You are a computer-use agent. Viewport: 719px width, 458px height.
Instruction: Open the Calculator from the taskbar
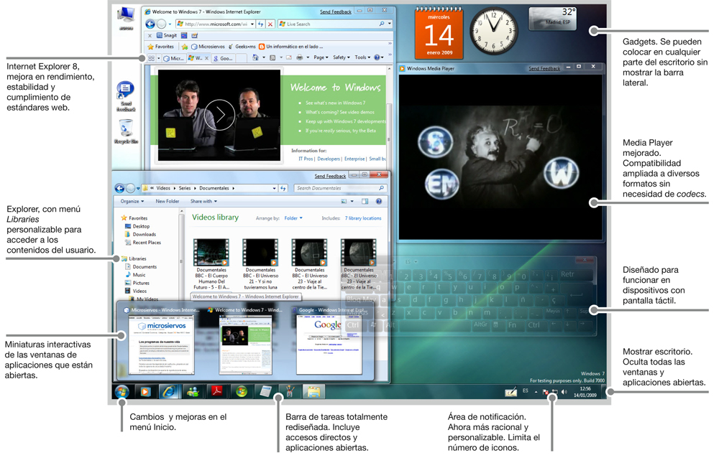pos(265,391)
